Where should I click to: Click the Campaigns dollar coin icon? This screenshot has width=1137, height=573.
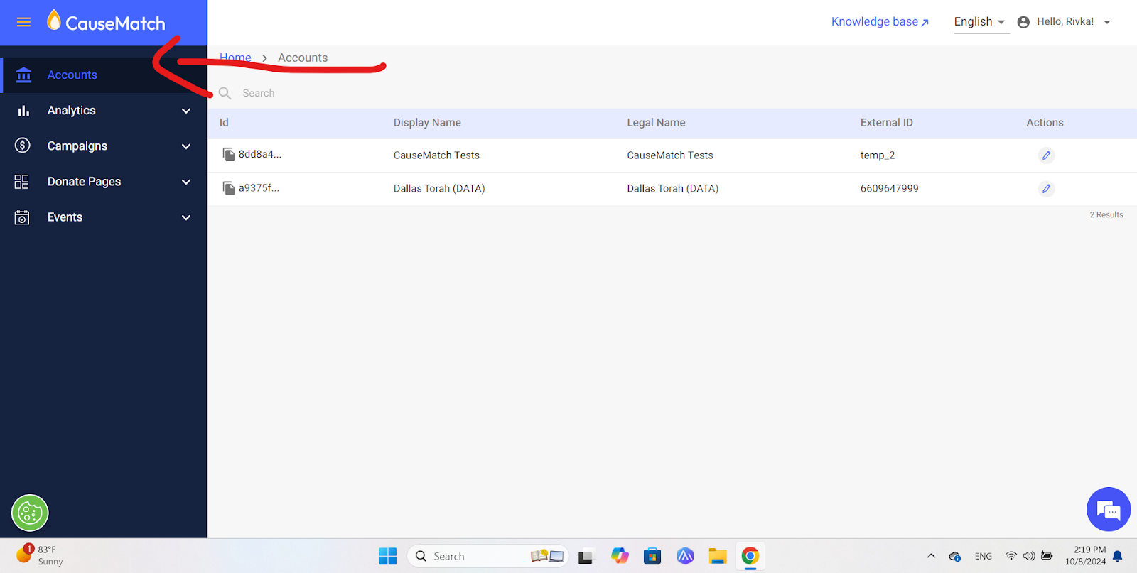23,146
